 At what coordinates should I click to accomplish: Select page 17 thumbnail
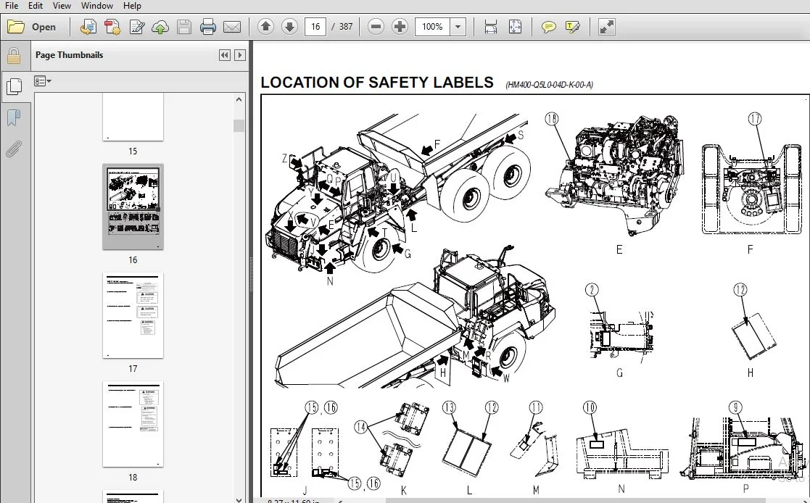[133, 315]
